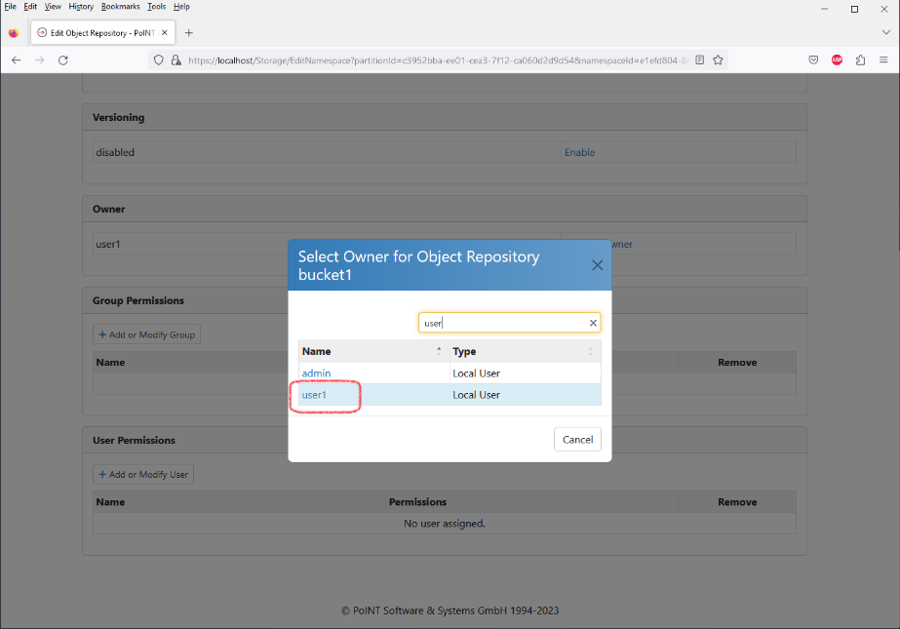Click Add or Modify Group button
The image size is (900, 629).
(x=147, y=335)
